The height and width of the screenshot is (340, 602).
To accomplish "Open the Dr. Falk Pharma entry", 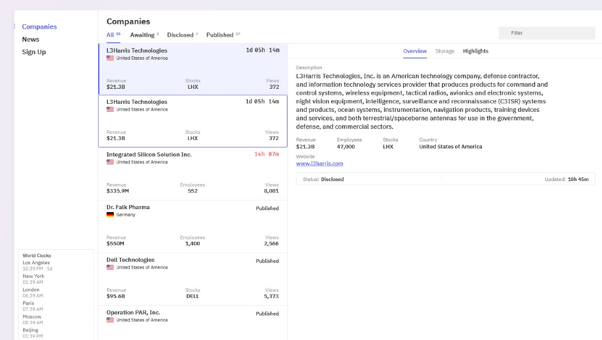I will pyautogui.click(x=193, y=226).
